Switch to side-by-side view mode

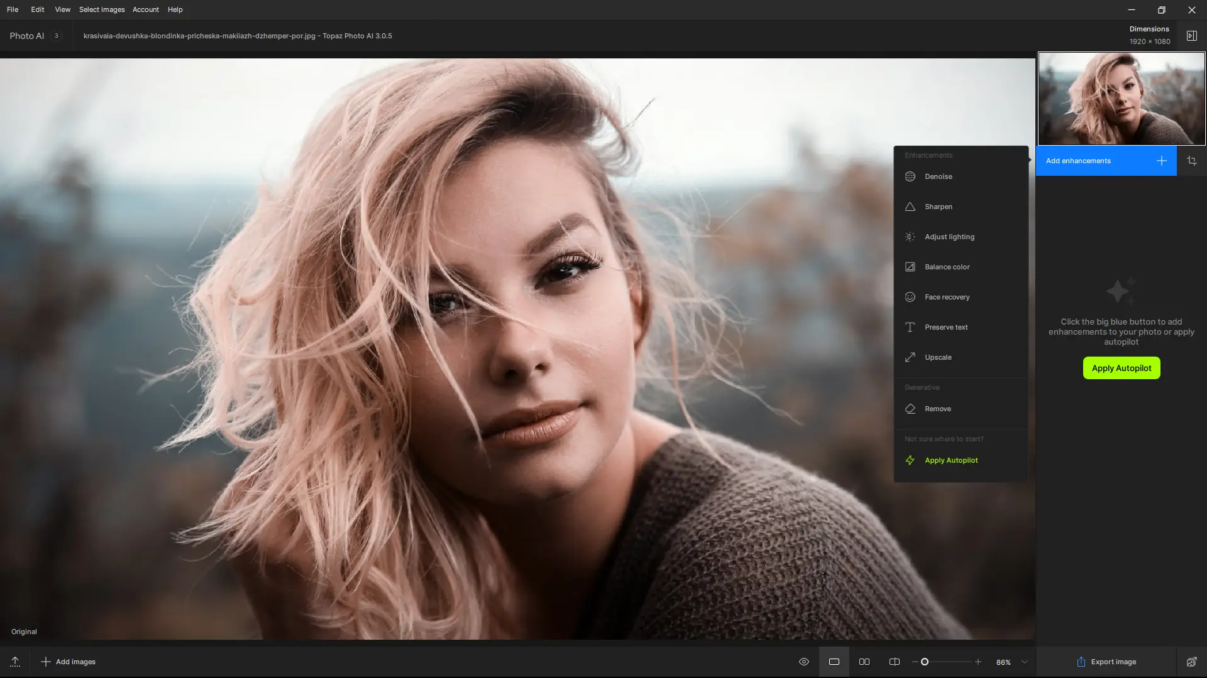[x=864, y=662]
